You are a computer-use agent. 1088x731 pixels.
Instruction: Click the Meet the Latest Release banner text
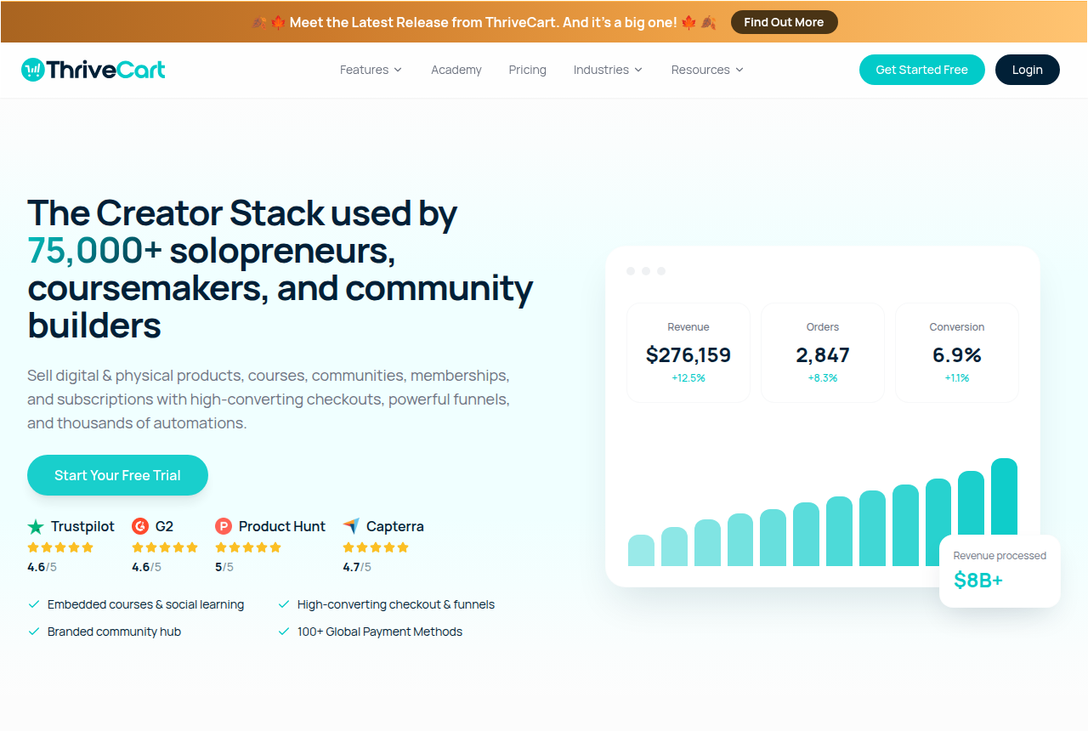pos(484,22)
